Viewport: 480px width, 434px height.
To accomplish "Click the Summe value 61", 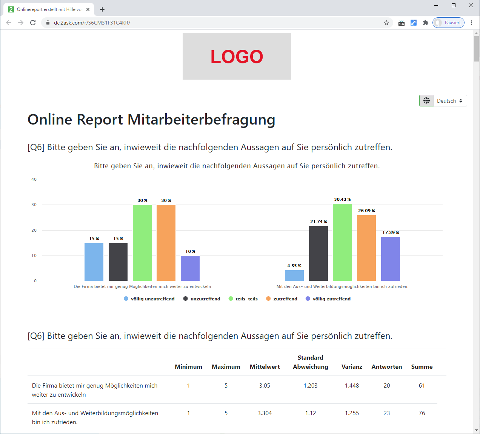I will click(422, 386).
